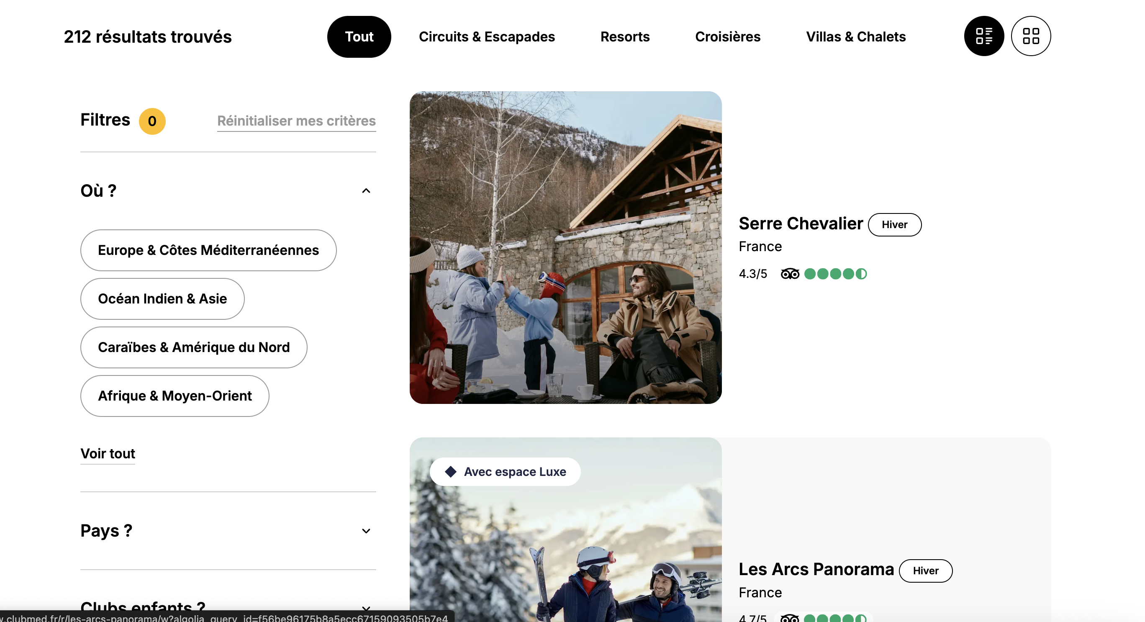Toggle Océan Indien & Asie filter
Viewport: 1145px width, 622px height.
162,299
